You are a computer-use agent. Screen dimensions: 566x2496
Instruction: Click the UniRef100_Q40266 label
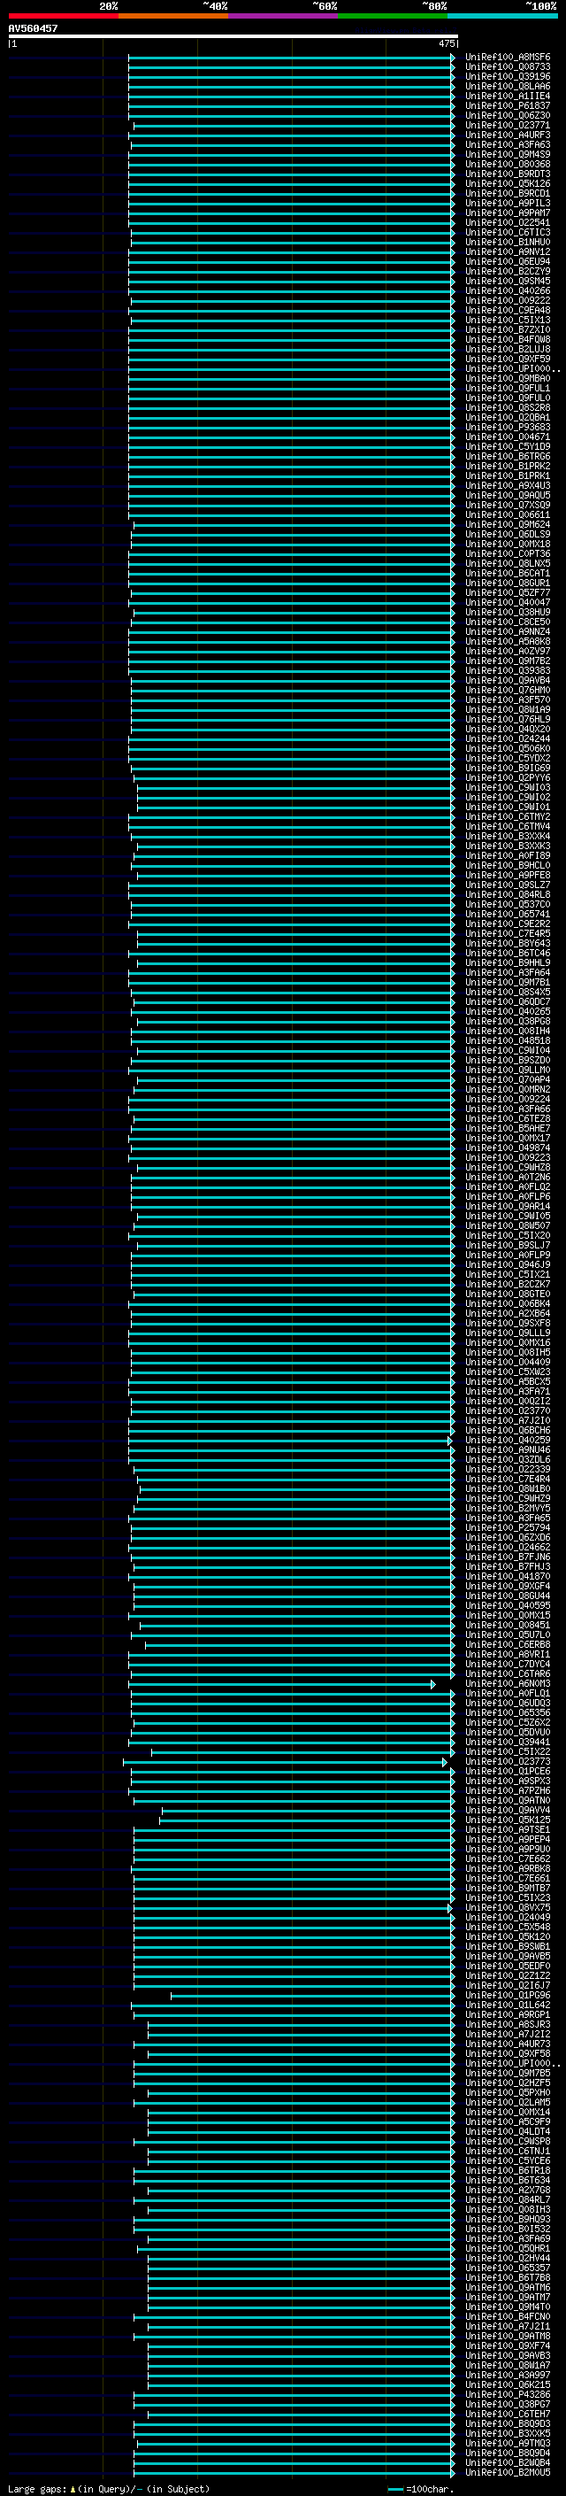(x=507, y=290)
